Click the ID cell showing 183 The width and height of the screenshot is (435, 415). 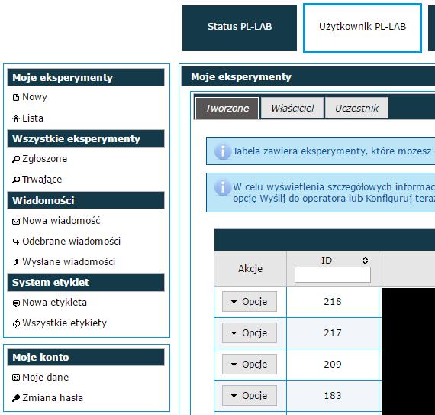click(x=333, y=396)
